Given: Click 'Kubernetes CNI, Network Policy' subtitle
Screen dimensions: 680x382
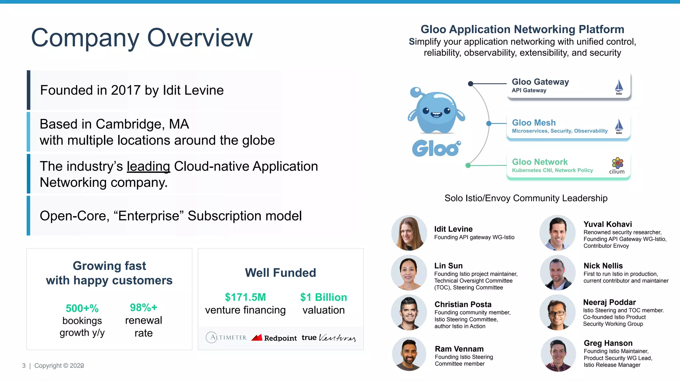Looking at the screenshot, I should pyautogui.click(x=552, y=170).
